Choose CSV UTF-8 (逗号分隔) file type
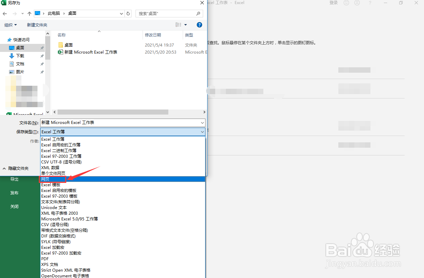 122,162
